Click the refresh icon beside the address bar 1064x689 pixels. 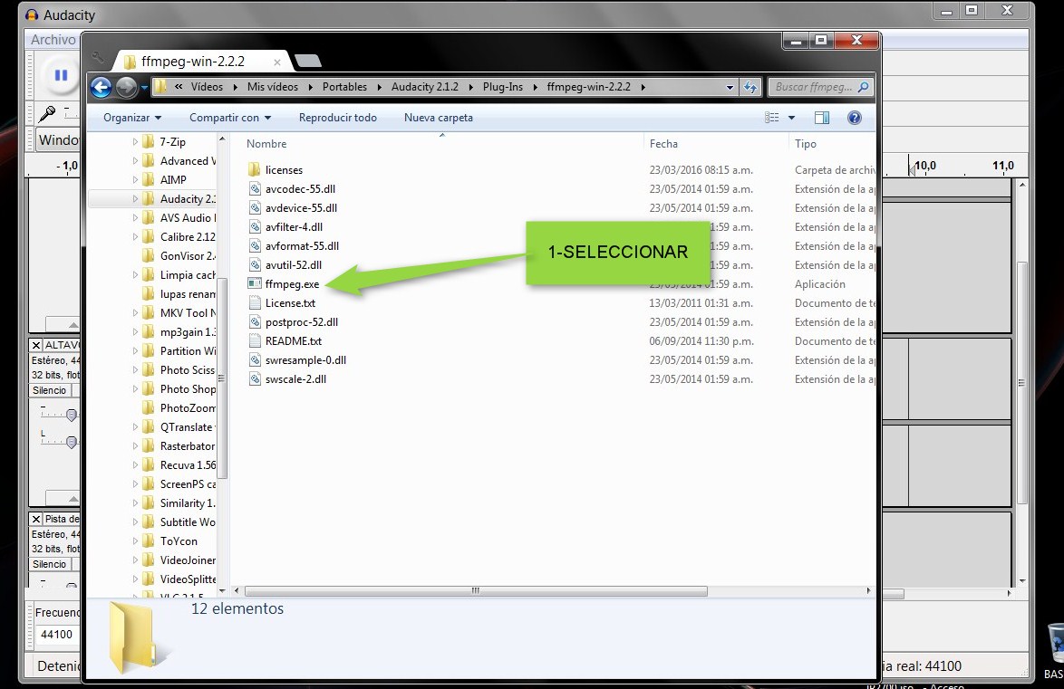(x=751, y=86)
